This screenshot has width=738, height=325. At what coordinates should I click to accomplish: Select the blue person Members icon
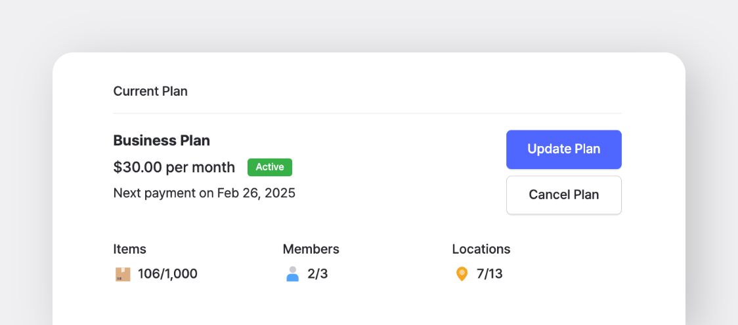click(292, 274)
